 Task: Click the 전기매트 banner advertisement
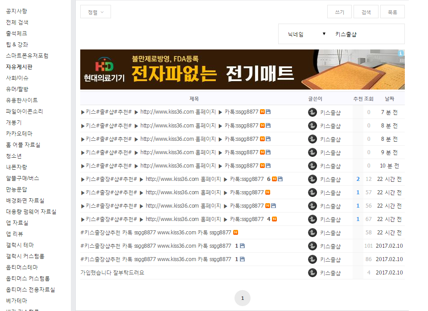[x=242, y=70]
